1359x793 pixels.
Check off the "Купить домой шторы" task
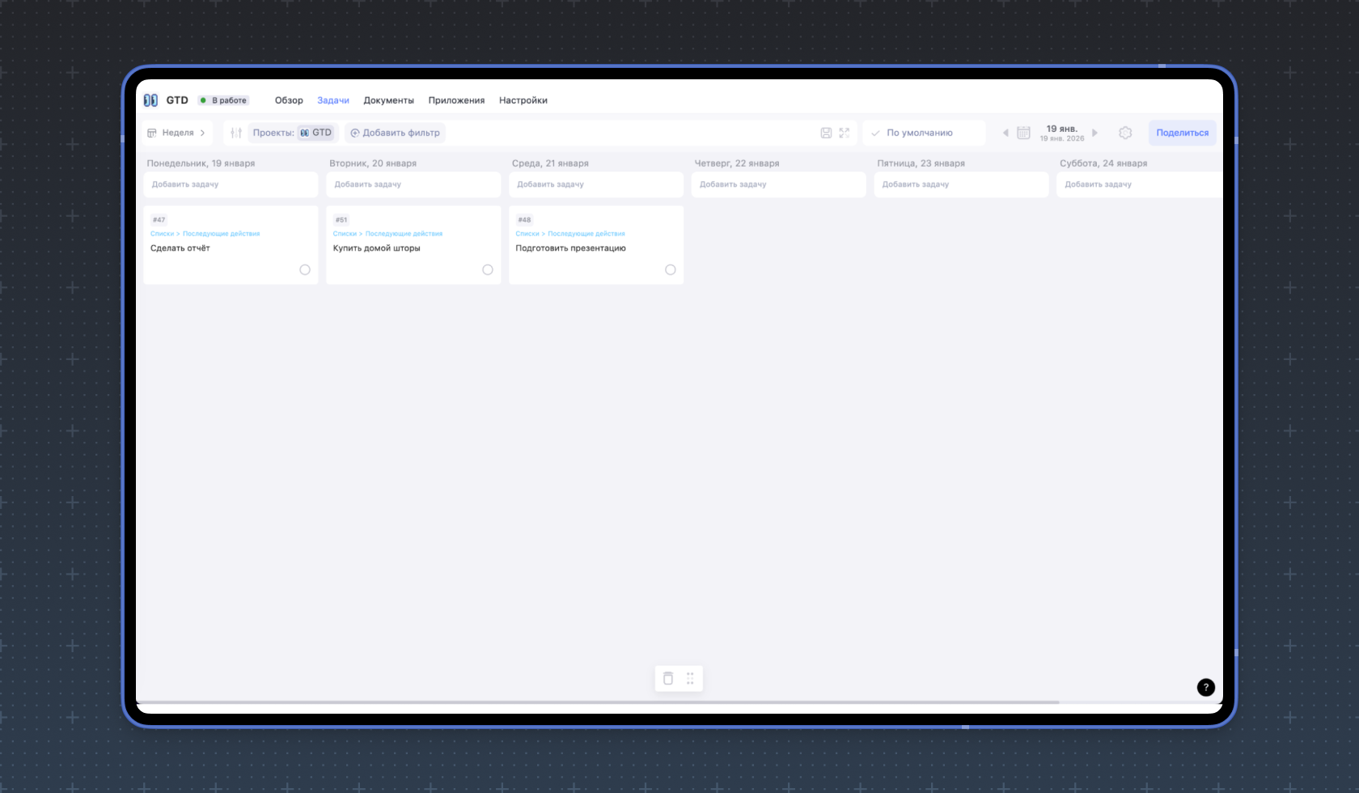pos(488,270)
